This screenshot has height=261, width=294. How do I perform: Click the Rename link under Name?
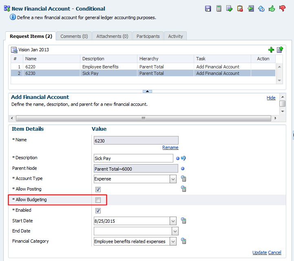[170, 147]
